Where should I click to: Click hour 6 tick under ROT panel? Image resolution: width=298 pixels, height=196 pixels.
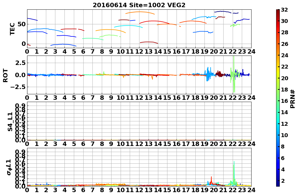(83, 98)
